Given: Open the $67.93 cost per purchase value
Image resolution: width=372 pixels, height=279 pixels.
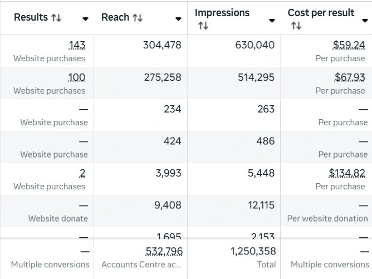Looking at the screenshot, I should (350, 77).
